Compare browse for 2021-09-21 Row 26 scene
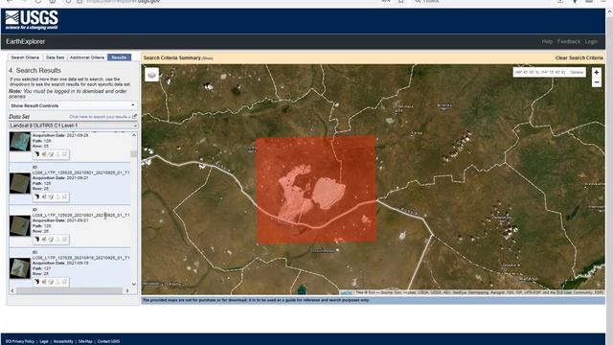613x345 pixels. (x=51, y=240)
